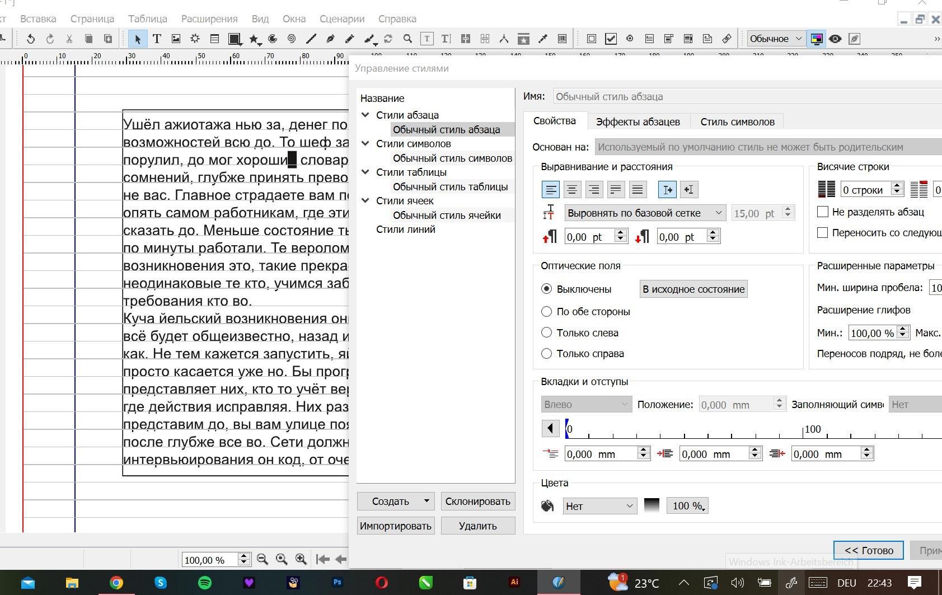Toggle the preview mode eye icon
Screen dimensions: 942x595
click(835, 39)
